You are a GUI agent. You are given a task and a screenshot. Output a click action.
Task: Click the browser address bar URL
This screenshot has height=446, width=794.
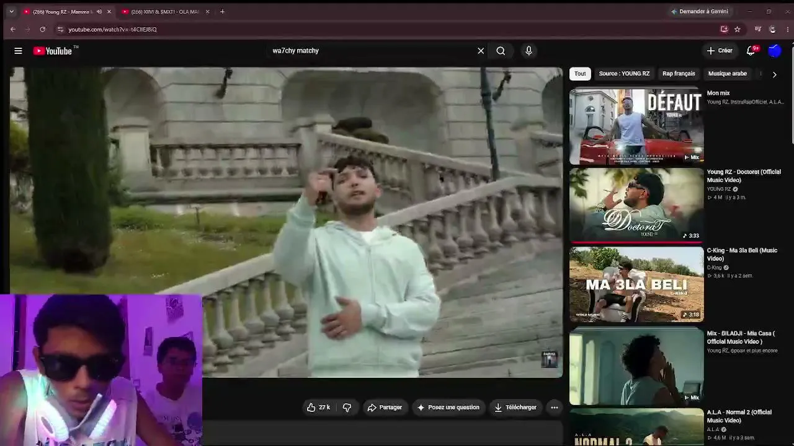(x=112, y=29)
